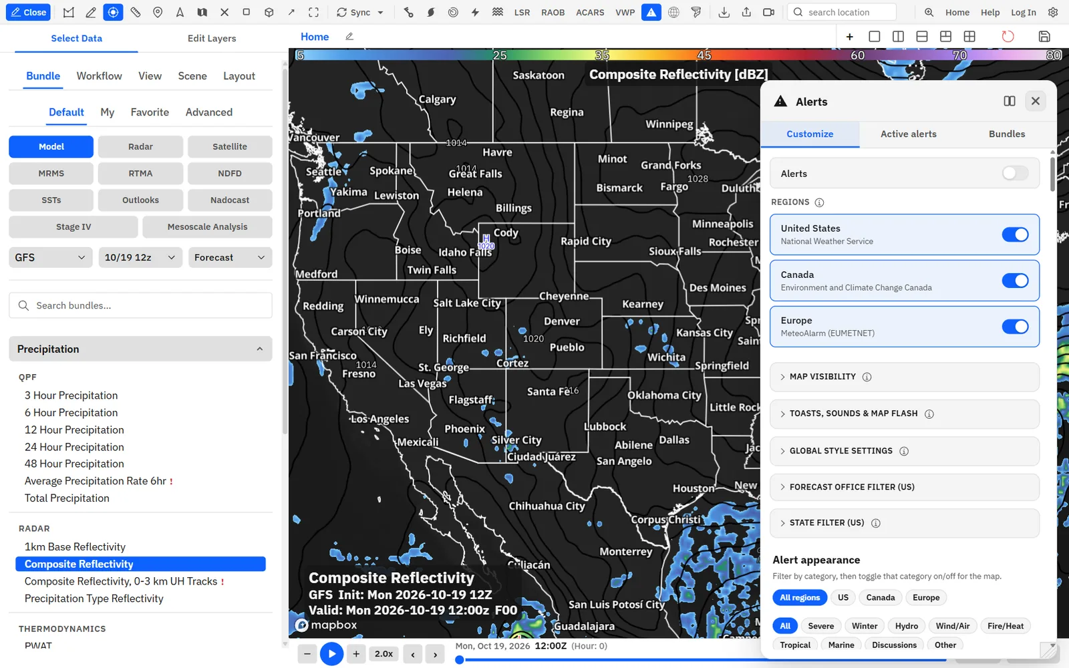The height and width of the screenshot is (668, 1069).
Task: Click the Log In link
Action: 1023,12
